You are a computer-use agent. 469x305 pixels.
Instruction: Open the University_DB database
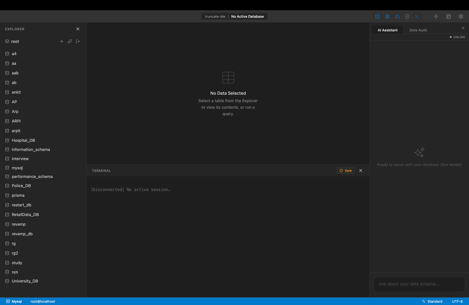43,281
